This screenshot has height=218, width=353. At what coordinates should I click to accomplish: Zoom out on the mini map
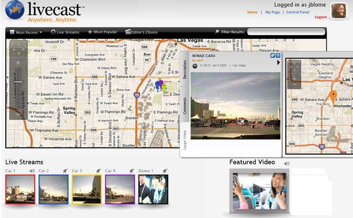click(x=294, y=85)
